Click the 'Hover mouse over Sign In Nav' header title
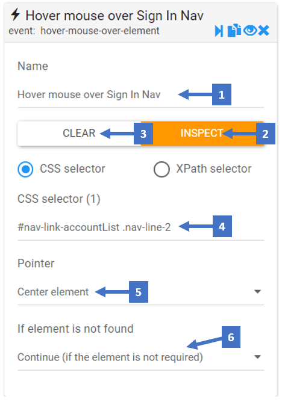Viewport: 282px width, 402px height. (114, 16)
